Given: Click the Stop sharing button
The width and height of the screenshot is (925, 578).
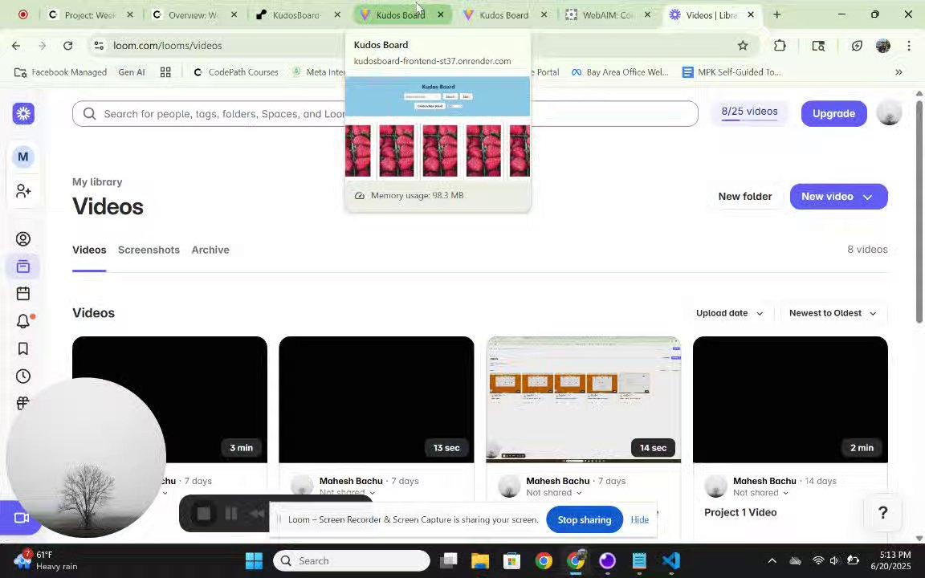Looking at the screenshot, I should point(584,519).
